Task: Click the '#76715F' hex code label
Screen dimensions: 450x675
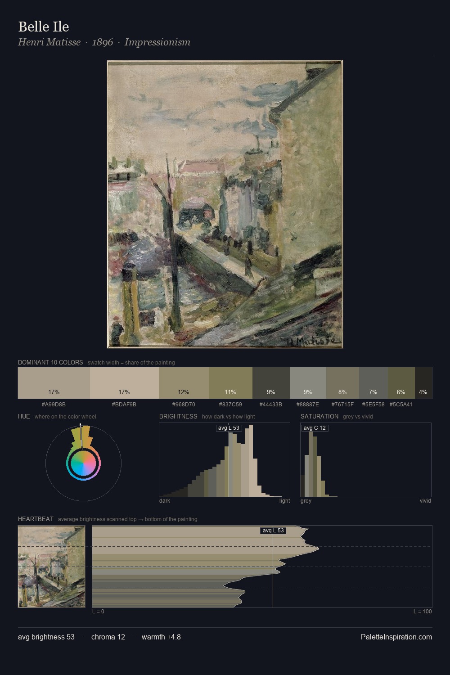Action: coord(342,404)
